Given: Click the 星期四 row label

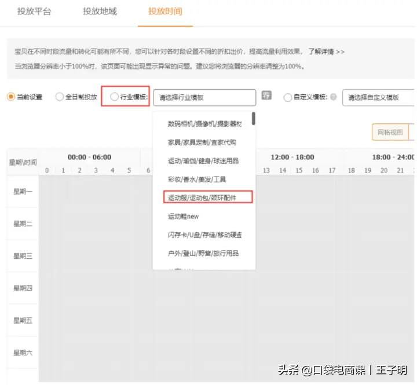Looking at the screenshot, I should pos(23,288).
